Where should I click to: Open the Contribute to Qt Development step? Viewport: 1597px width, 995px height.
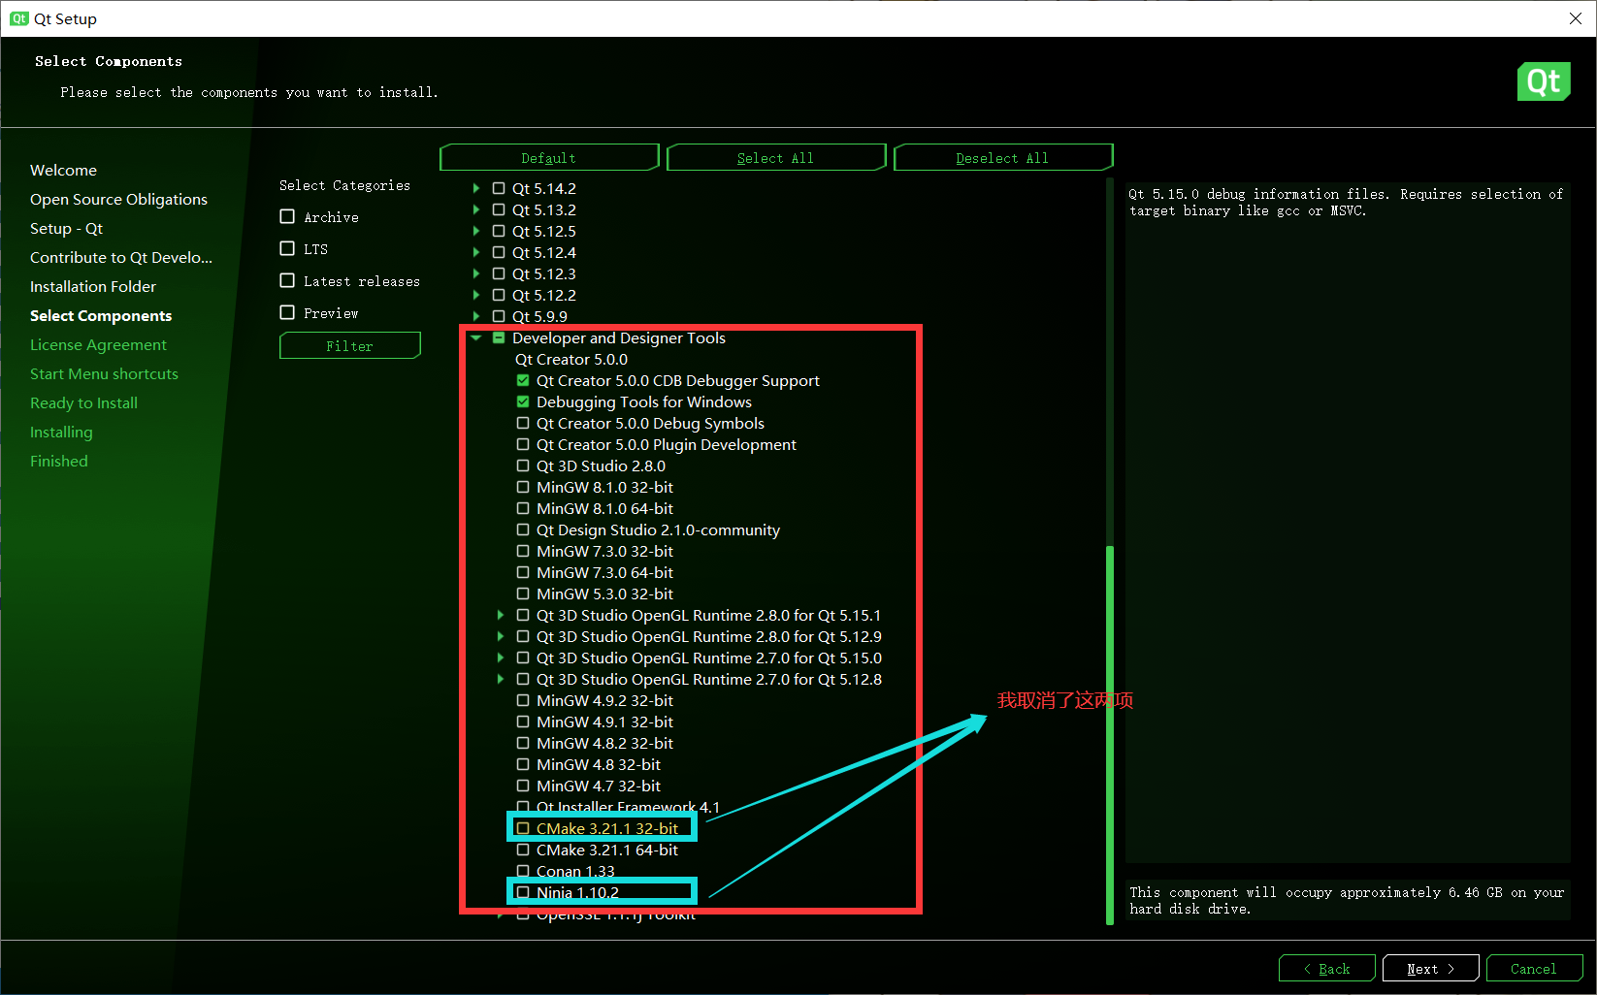121,257
